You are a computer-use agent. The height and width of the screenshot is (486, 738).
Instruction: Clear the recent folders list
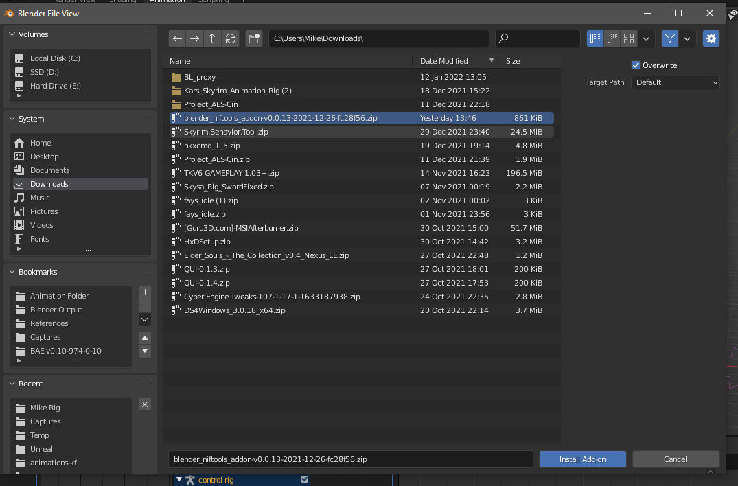pos(145,404)
